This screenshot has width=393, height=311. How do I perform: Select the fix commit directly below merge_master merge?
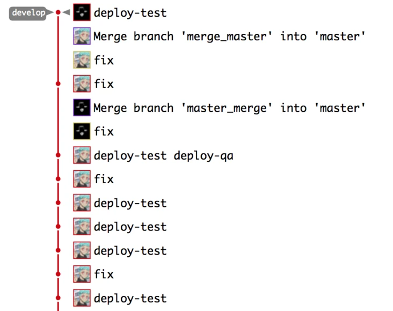(104, 60)
